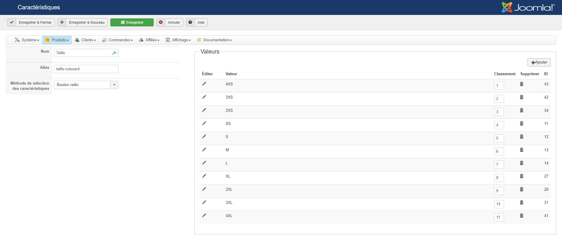
Task: Open the Système menu
Action: 27,40
